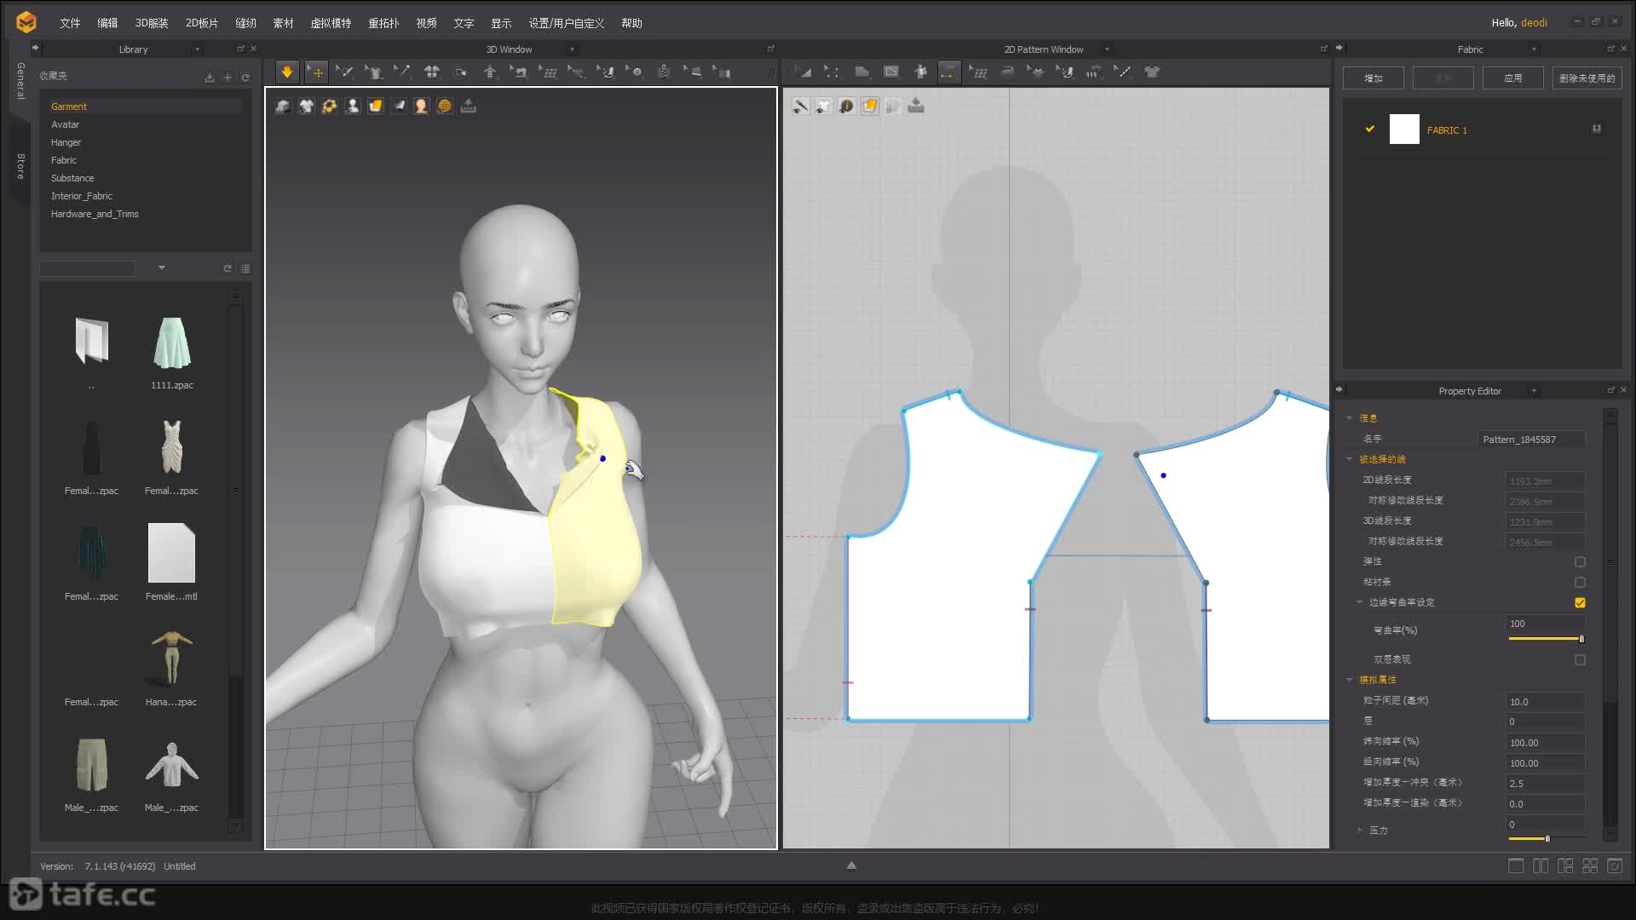Click the avatar figure tool in 2D toolbar

coord(920,72)
